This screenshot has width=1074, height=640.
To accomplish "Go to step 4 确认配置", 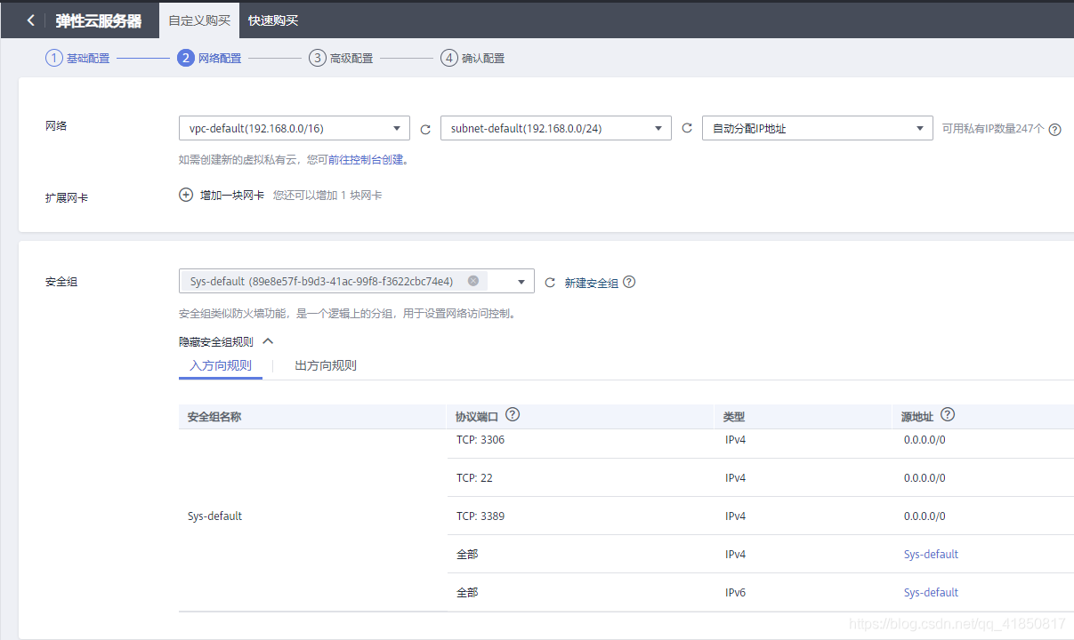I will point(472,58).
